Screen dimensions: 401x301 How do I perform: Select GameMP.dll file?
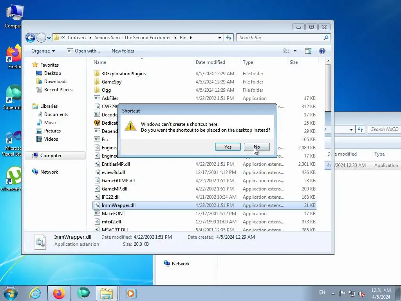tap(114, 189)
